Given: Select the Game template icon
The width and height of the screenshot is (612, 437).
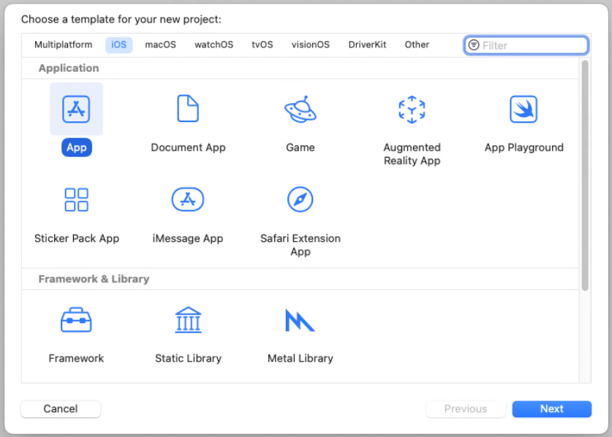Looking at the screenshot, I should [300, 110].
